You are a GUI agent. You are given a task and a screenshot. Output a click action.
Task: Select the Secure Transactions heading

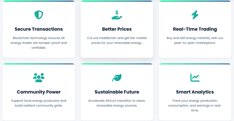pyautogui.click(x=39, y=29)
